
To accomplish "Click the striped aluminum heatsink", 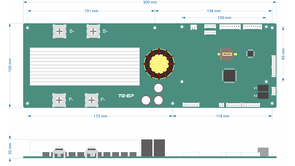I will click(85, 66).
